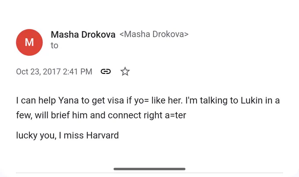This screenshot has height=177, width=299.
Task: Open the red M sender avatar
Action: pos(29,42)
